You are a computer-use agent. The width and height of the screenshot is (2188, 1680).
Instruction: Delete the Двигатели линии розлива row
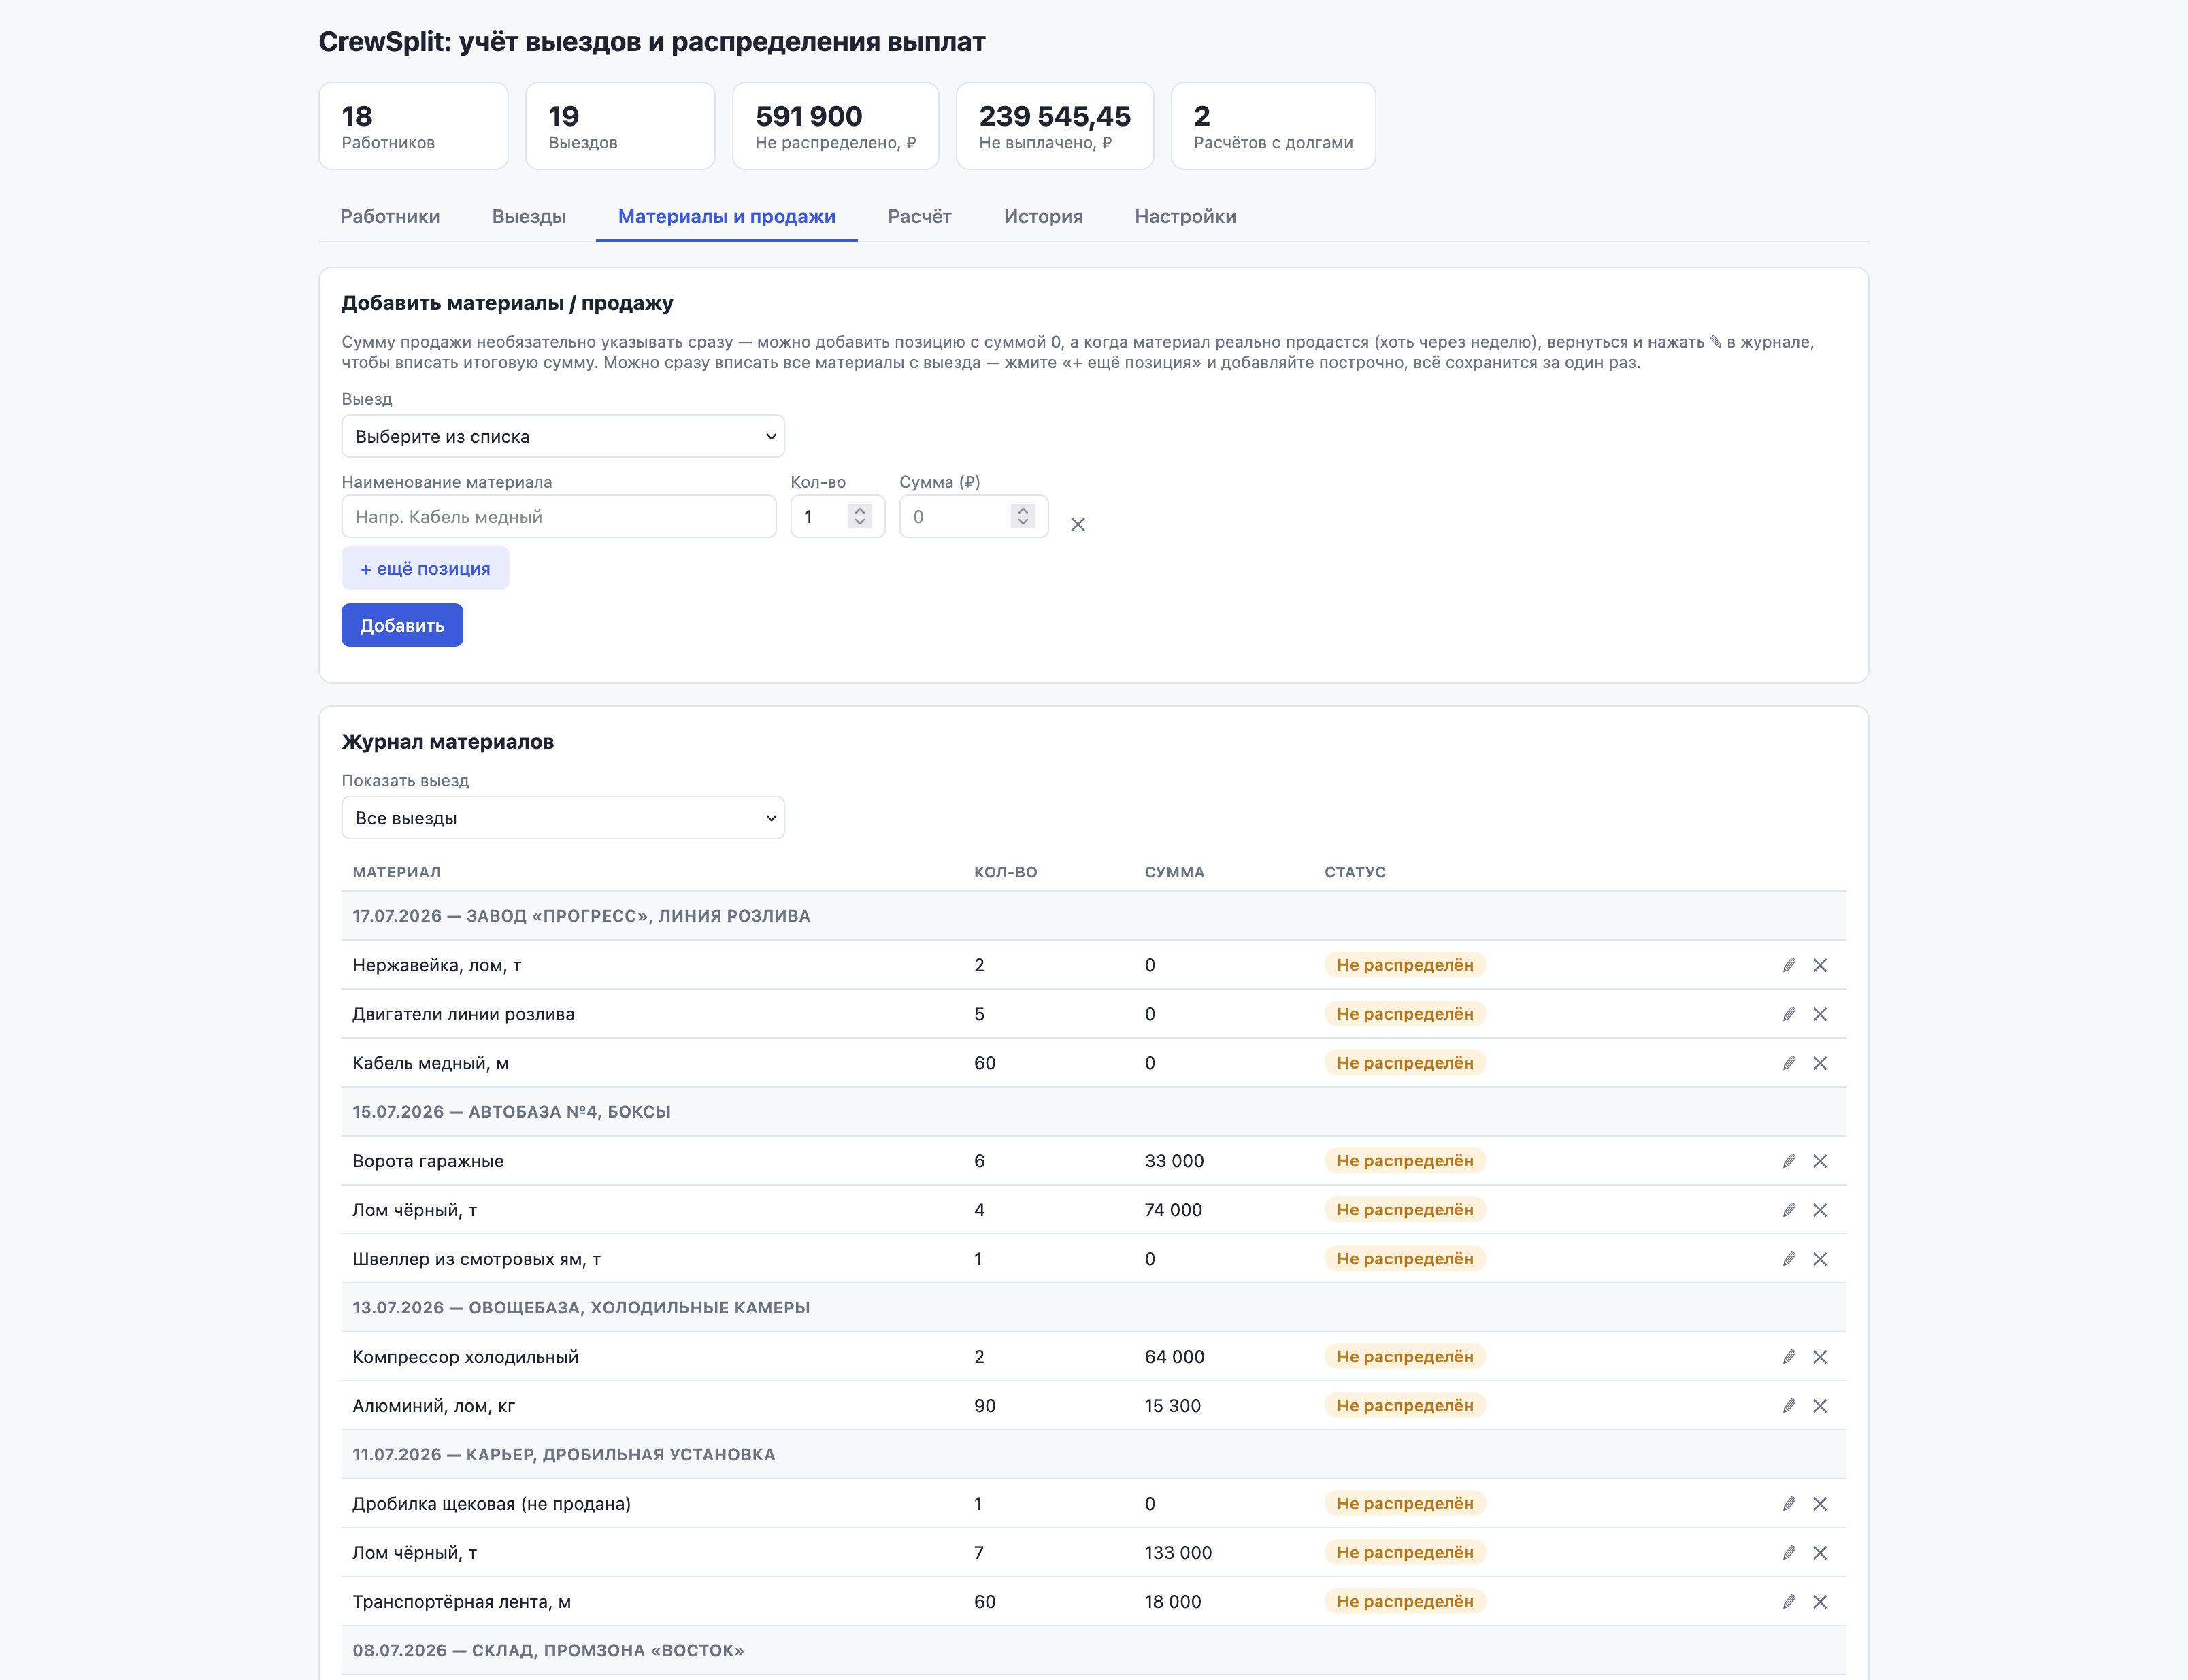[x=1820, y=1014]
